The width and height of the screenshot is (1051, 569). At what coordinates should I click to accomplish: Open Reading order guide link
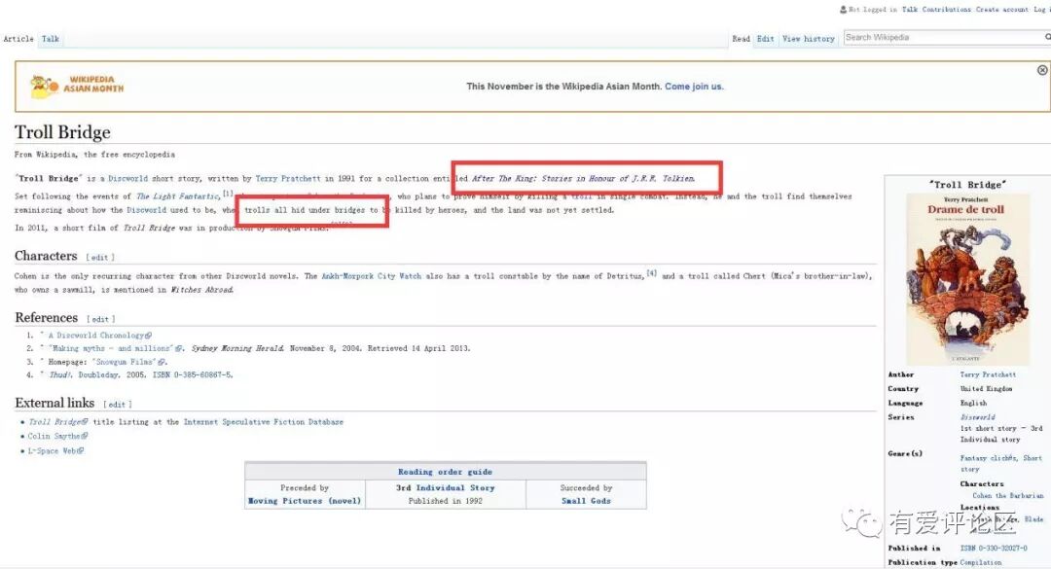[445, 472]
